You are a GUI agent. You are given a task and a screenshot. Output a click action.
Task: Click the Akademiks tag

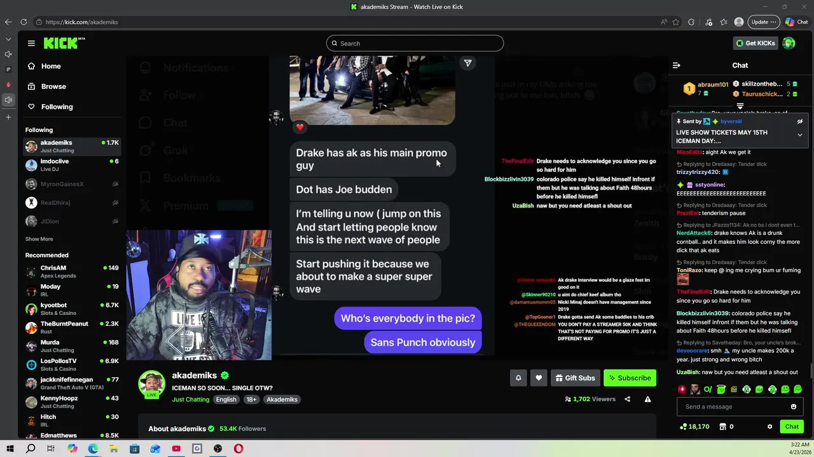tap(282, 399)
